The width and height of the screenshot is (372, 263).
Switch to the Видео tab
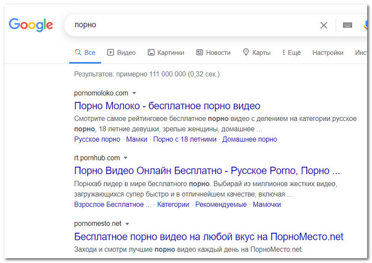pyautogui.click(x=121, y=53)
